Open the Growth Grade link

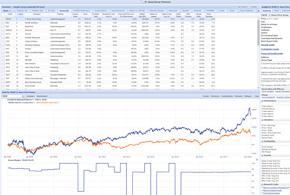click(x=268, y=45)
